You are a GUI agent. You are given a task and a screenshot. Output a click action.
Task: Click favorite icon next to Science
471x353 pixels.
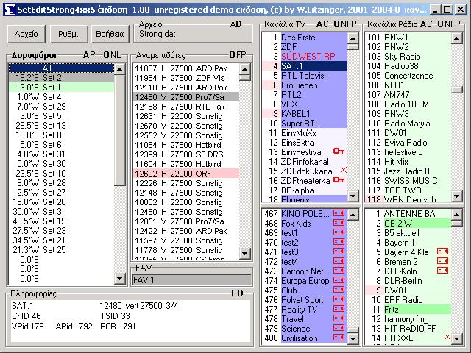click(339, 328)
